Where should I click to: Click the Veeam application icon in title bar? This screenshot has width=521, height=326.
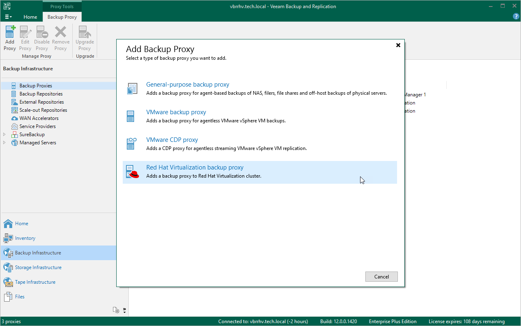point(7,6)
